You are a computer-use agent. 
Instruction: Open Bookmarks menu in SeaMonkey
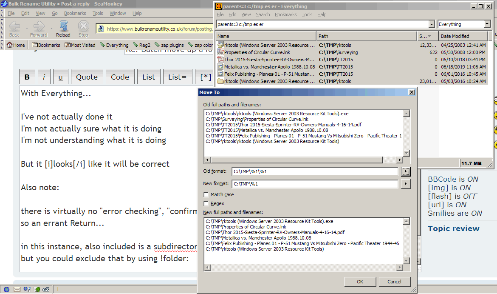75,13
